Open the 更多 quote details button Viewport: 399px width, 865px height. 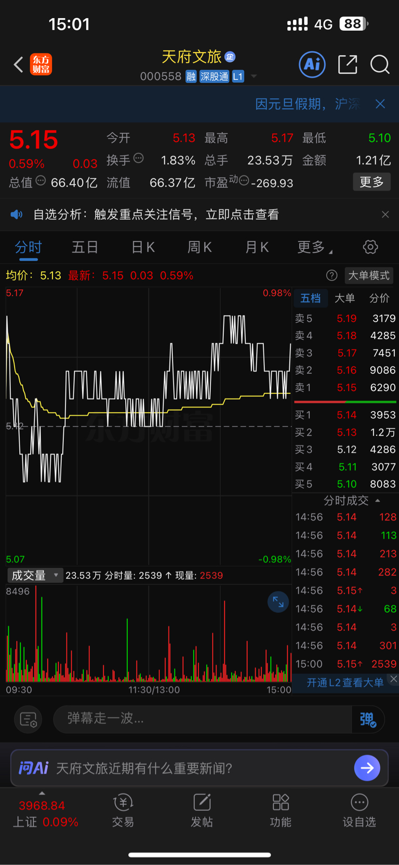coord(371,182)
